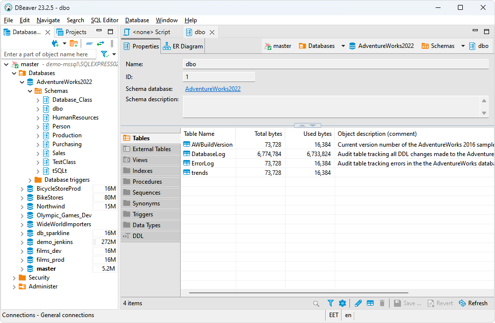Click the Save button
Screen dimensions: 495x323
[407, 303]
